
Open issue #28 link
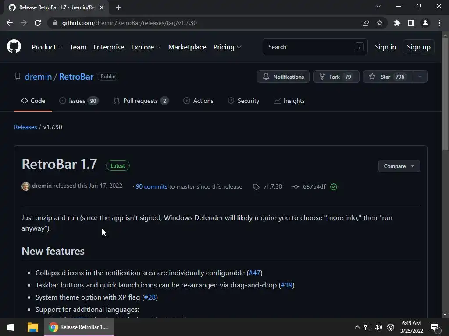[x=150, y=297]
